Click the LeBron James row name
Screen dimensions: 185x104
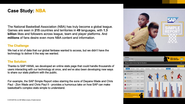129,84
